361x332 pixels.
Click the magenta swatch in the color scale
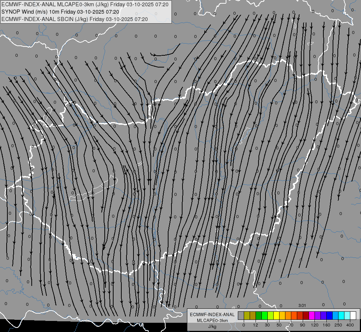pos(312,315)
